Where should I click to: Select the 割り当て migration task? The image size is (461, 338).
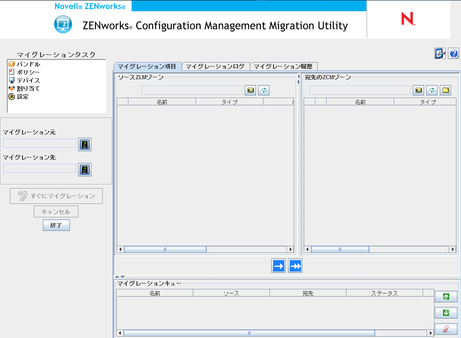[x=24, y=88]
